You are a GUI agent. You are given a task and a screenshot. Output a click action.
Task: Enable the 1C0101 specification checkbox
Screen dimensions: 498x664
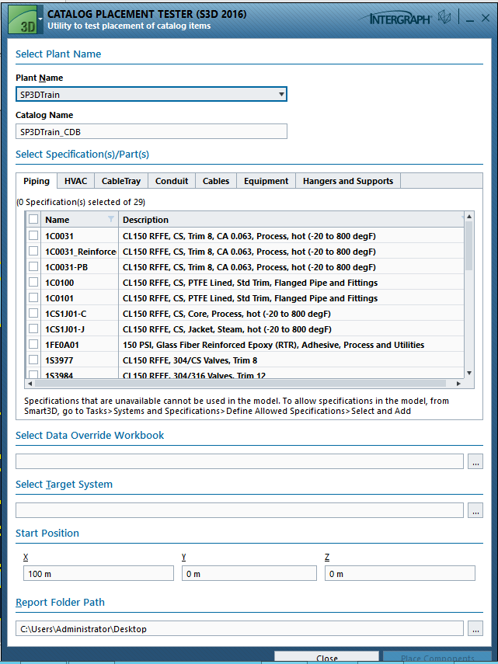tap(33, 297)
